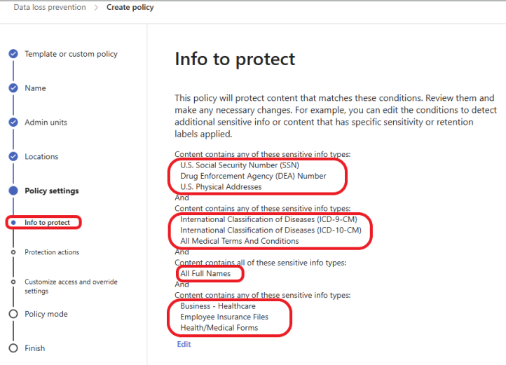Click U.S. Social Security Number (SSN) entry
The width and height of the screenshot is (506, 365).
click(240, 165)
